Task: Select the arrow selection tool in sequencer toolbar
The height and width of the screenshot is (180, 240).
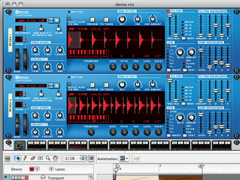Action: (18, 158)
